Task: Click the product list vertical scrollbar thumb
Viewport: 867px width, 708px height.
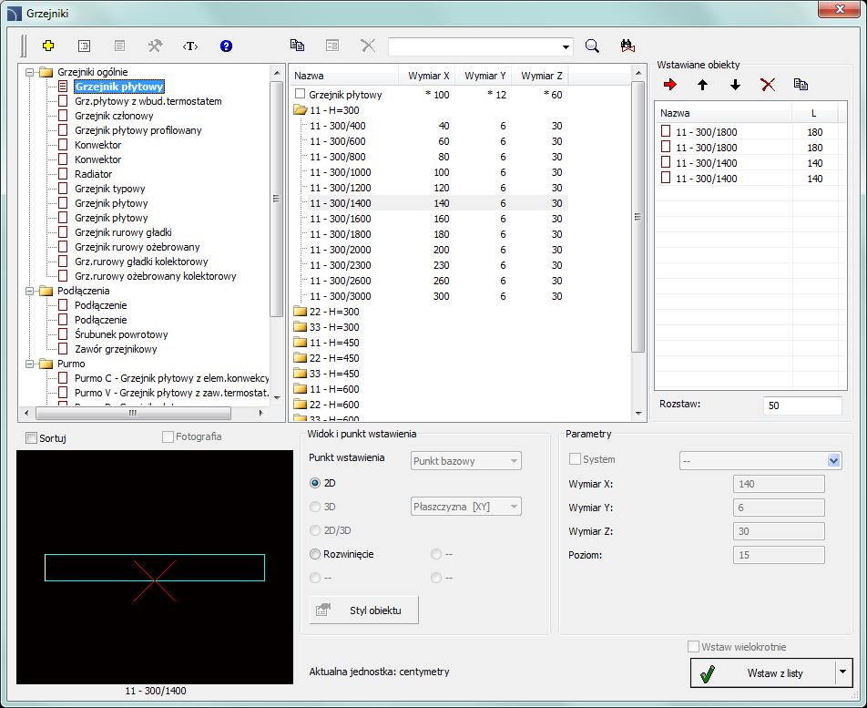Action: pyautogui.click(x=637, y=217)
